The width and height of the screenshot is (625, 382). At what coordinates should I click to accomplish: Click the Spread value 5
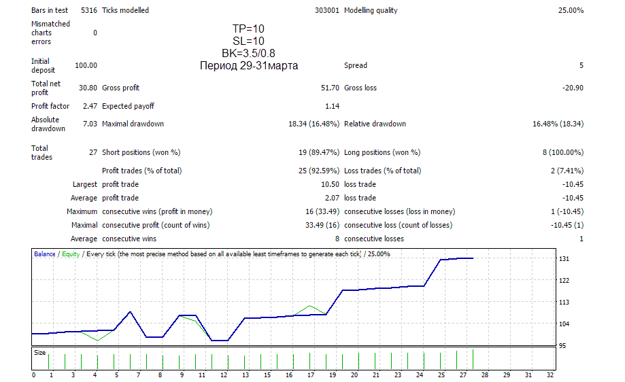click(x=581, y=65)
